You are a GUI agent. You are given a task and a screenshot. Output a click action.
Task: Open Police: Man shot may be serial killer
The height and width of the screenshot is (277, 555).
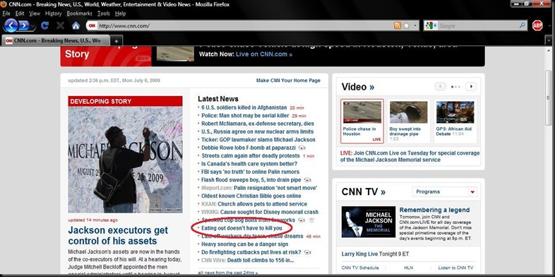pyautogui.click(x=245, y=115)
